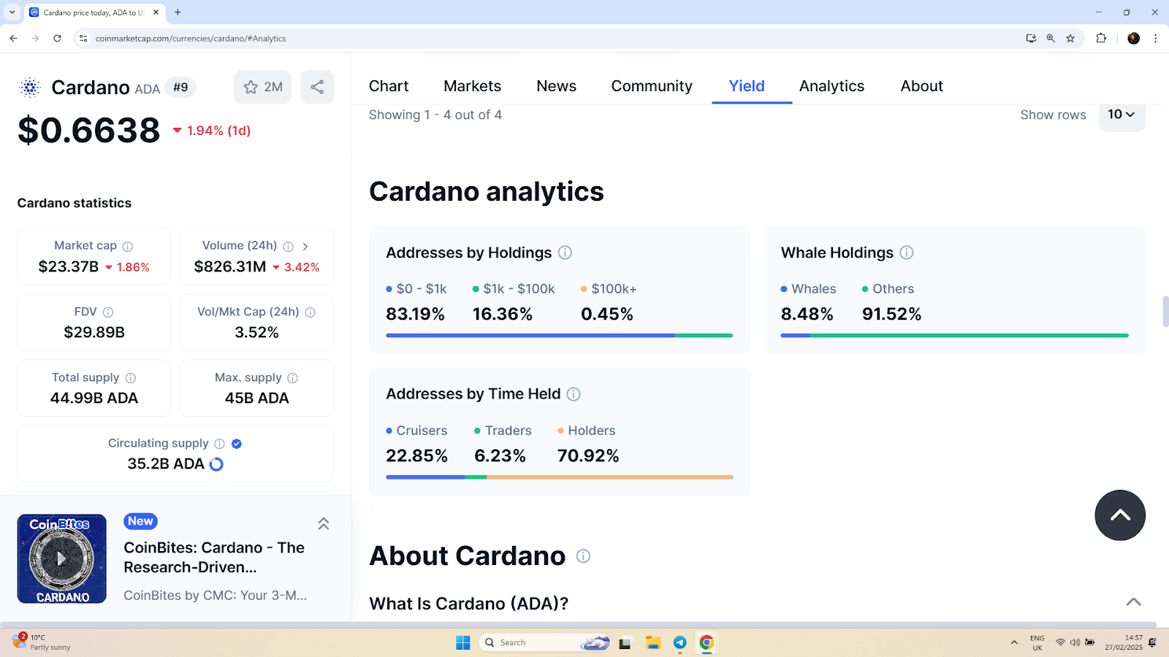
Task: Go to the Analytics tab
Action: click(x=831, y=86)
